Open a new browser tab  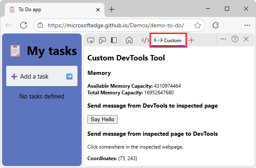[x=112, y=10]
